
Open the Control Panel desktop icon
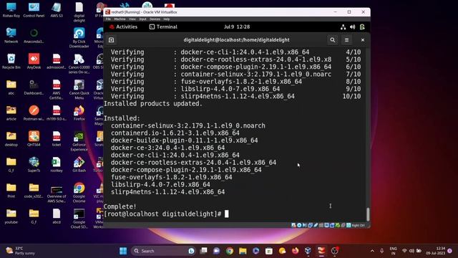34,10
